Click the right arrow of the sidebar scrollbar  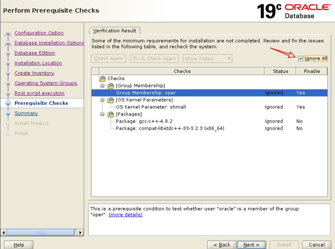80,232
